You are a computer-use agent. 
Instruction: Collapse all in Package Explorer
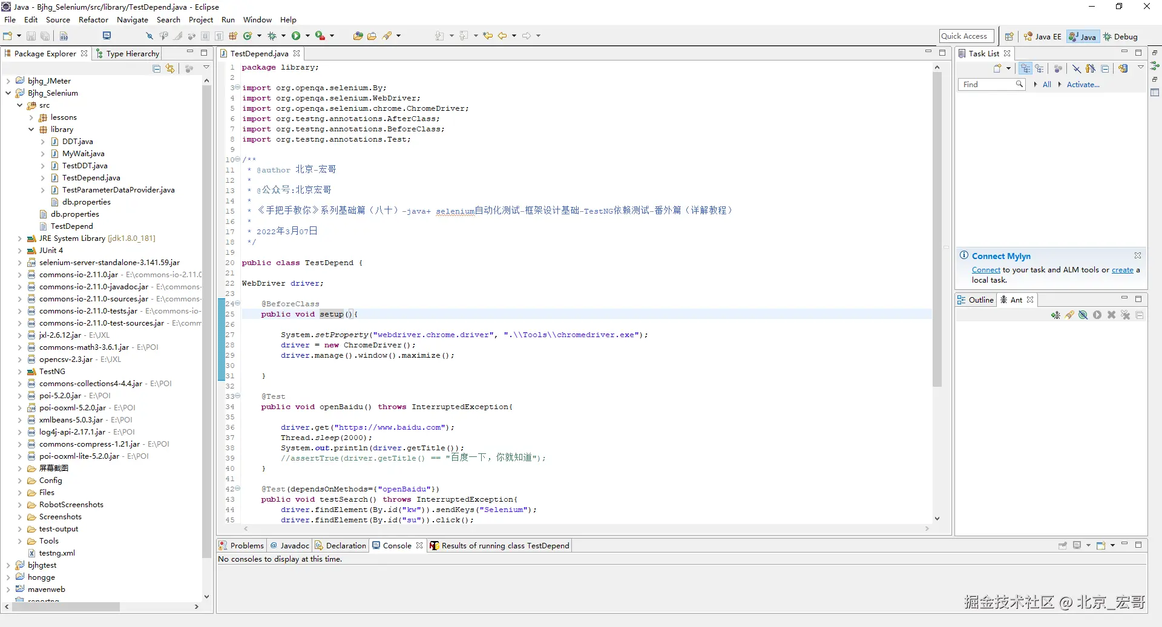tap(157, 68)
